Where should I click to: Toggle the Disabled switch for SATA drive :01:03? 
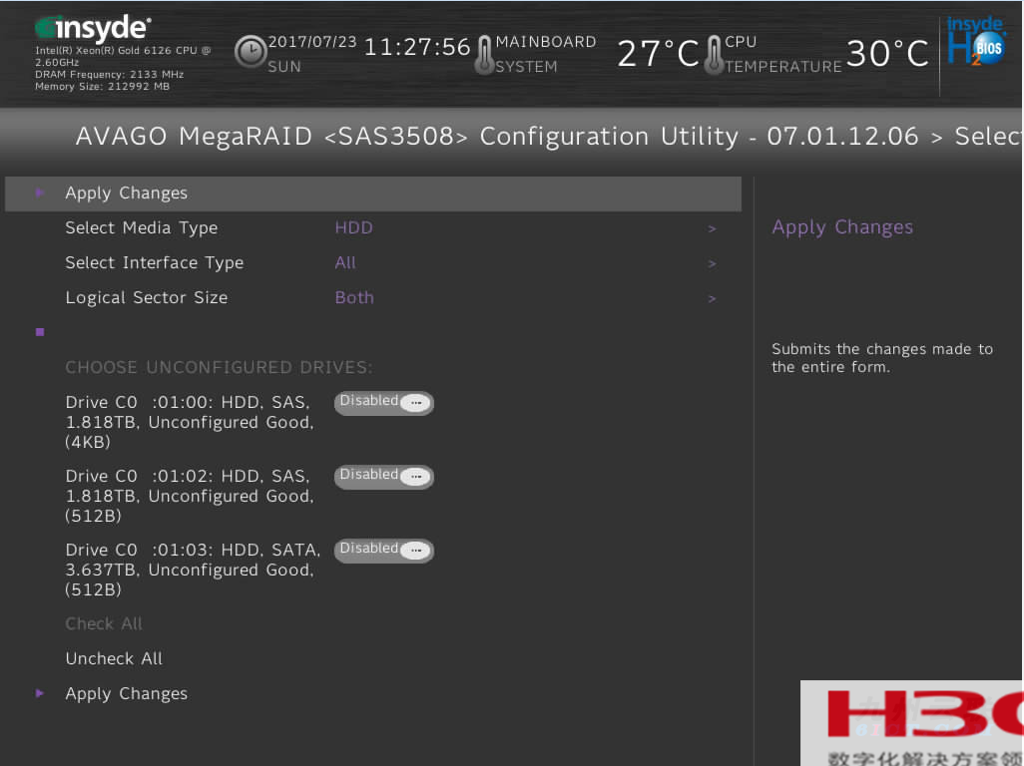tap(384, 550)
